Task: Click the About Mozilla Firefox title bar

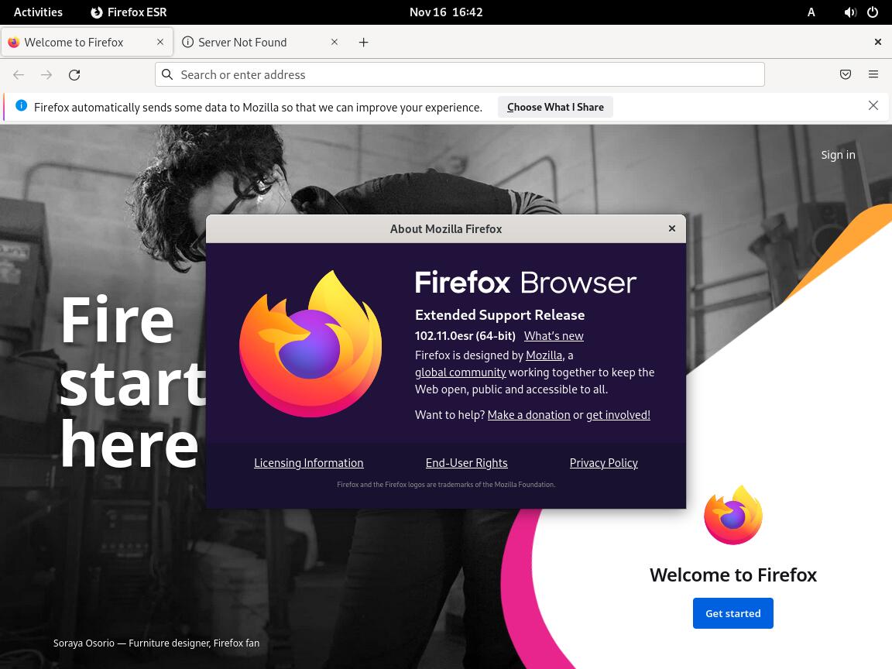Action: [x=446, y=228]
